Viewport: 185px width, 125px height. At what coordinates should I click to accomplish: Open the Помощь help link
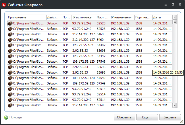click(16, 117)
